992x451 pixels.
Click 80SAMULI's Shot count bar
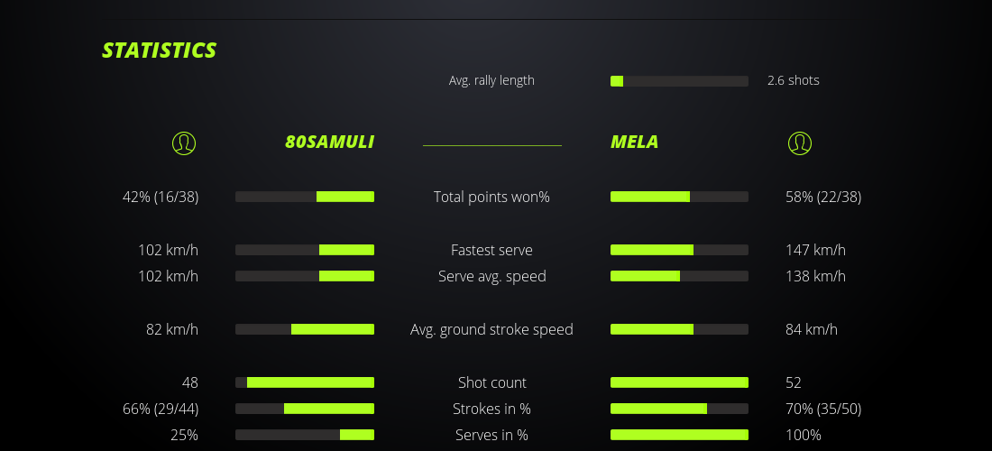click(305, 382)
